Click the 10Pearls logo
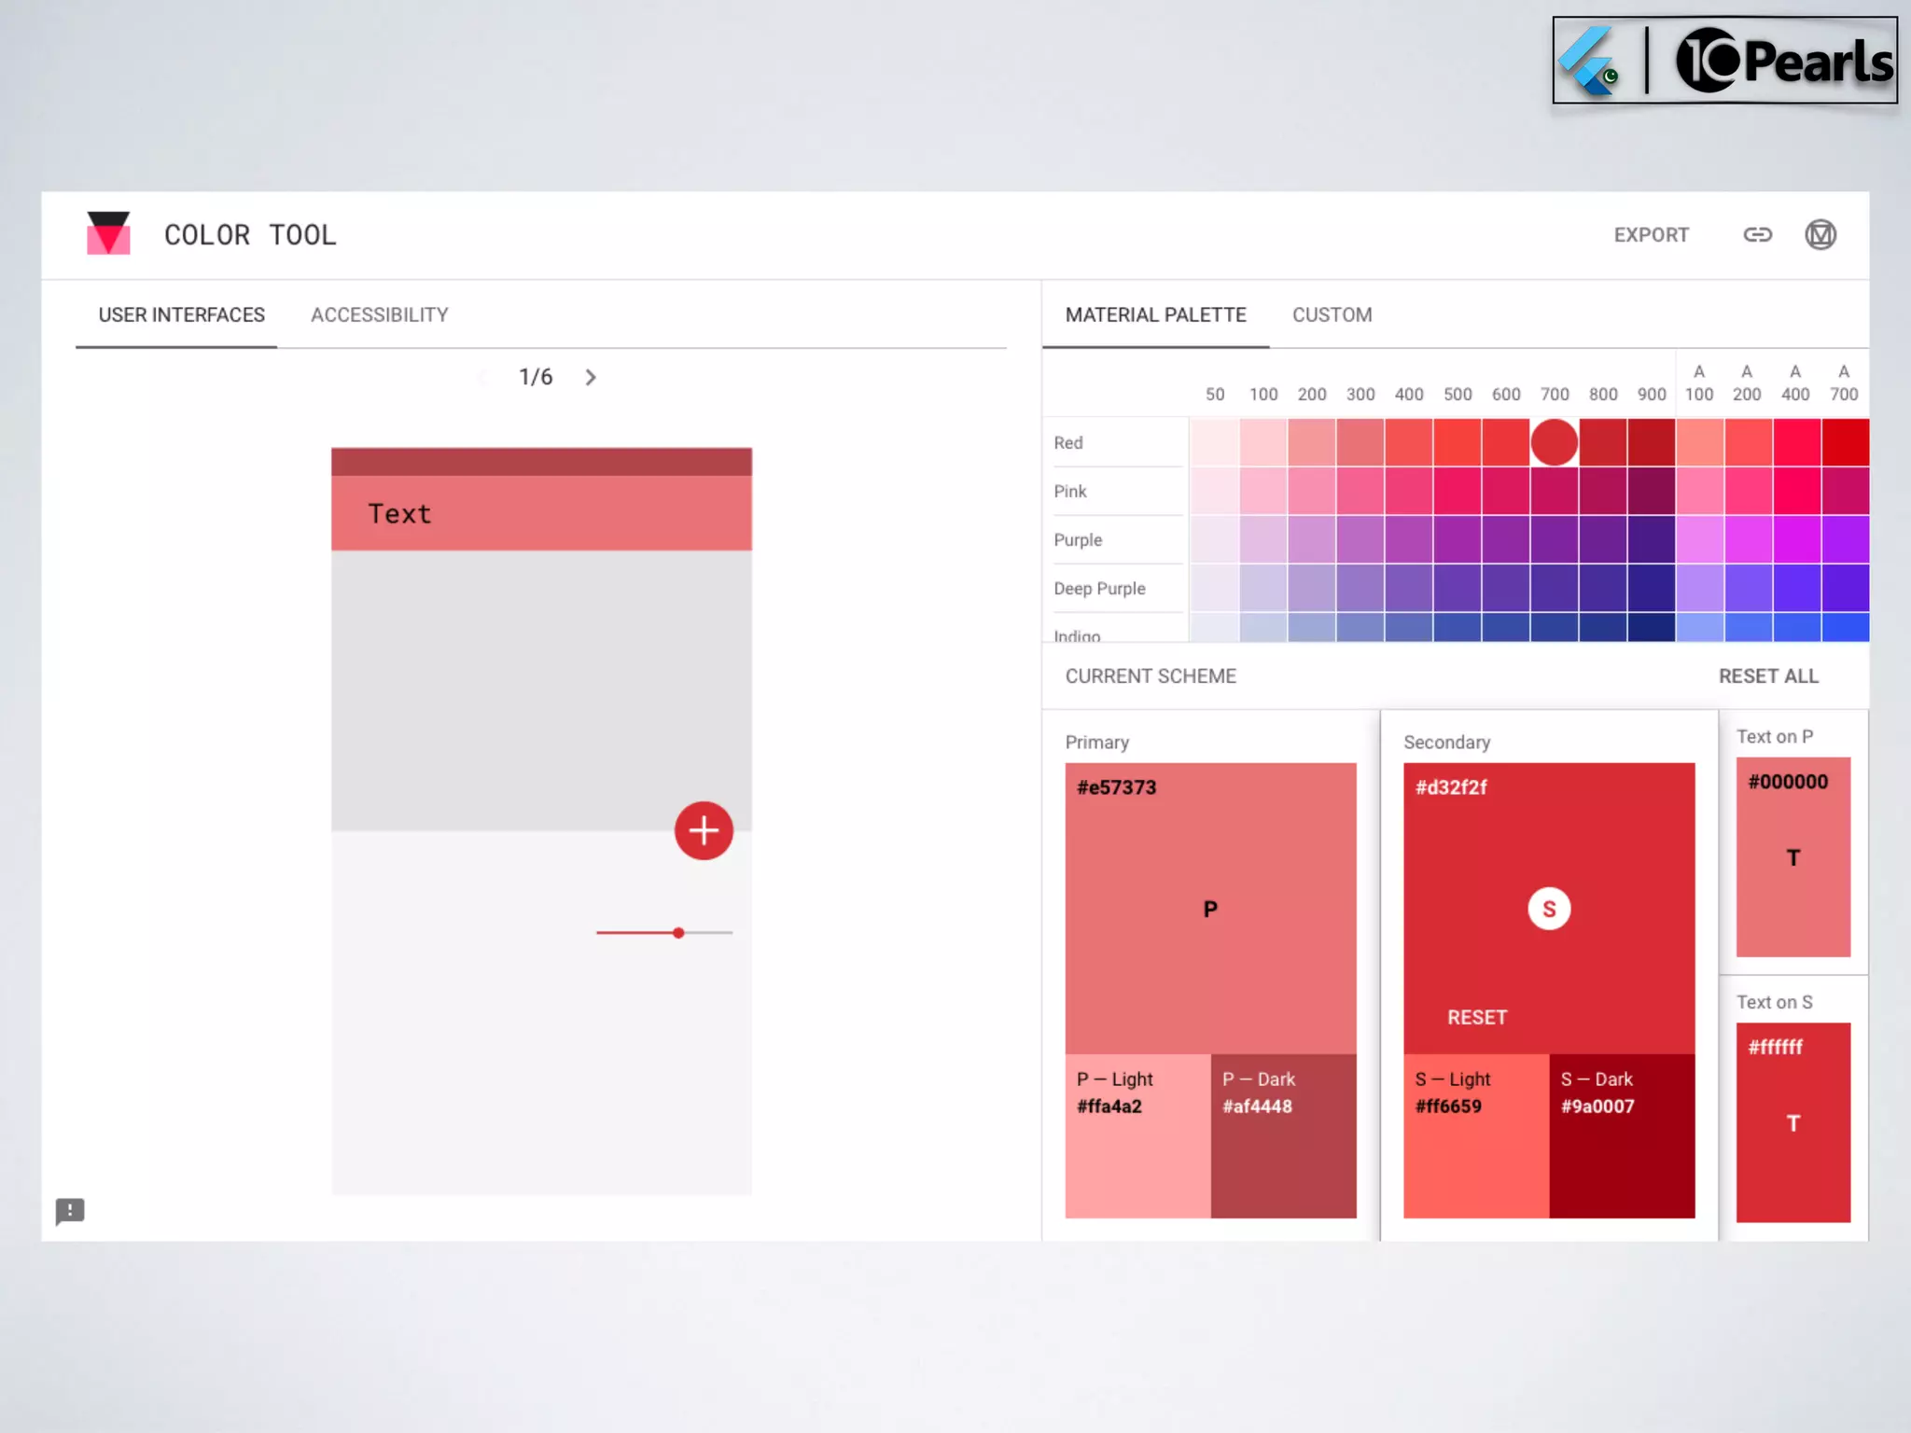Image resolution: width=1911 pixels, height=1433 pixels. click(x=1783, y=62)
